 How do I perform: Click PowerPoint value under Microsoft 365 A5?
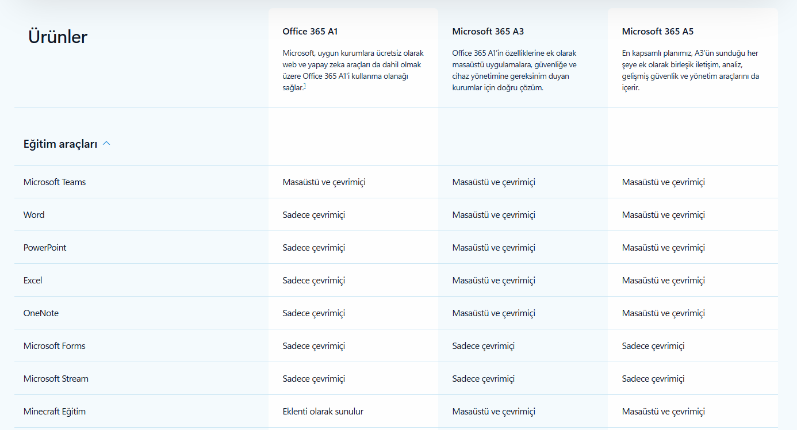[x=664, y=248]
